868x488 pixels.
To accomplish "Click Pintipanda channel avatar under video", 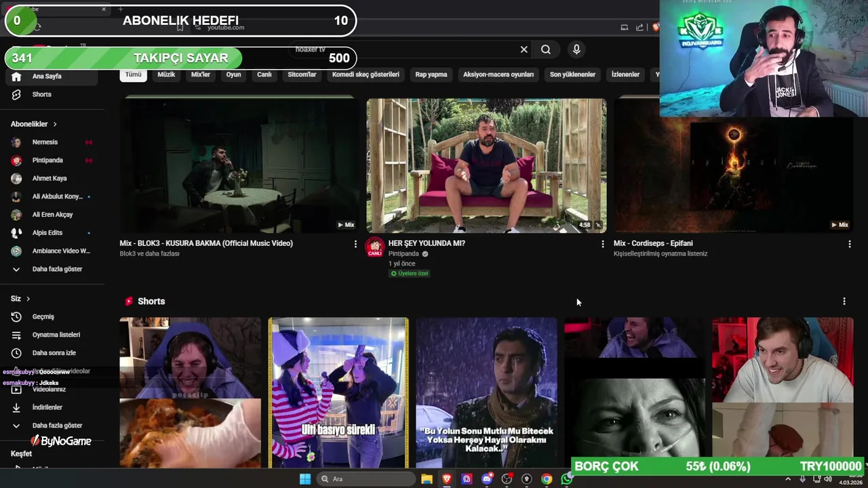I will [x=375, y=247].
